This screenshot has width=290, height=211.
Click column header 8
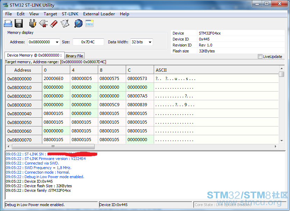(x=112, y=70)
